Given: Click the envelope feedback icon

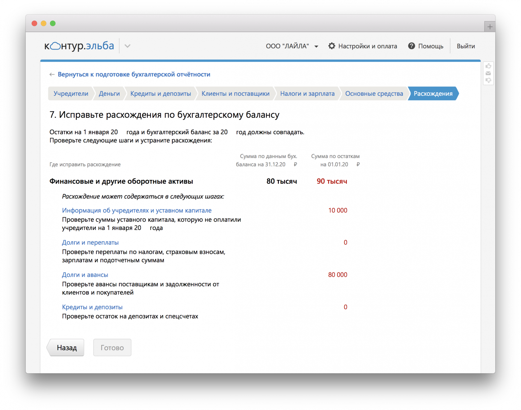Looking at the screenshot, I should 488,73.
